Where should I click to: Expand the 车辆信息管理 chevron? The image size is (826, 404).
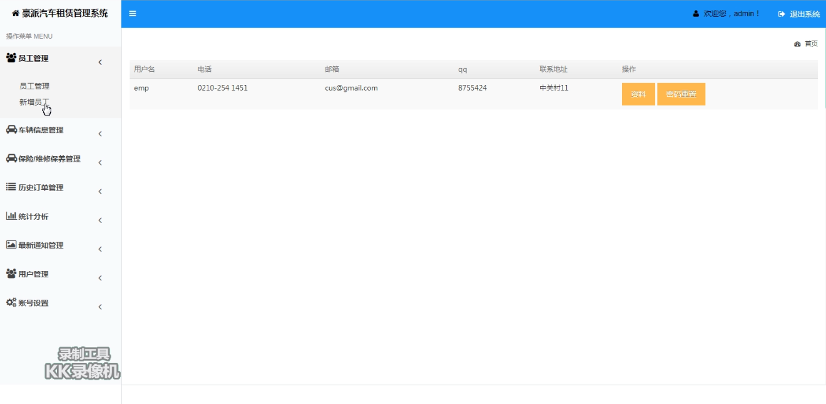coord(100,134)
